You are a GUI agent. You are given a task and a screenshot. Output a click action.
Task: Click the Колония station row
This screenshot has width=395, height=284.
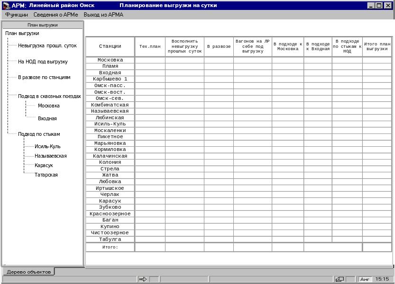click(x=110, y=162)
